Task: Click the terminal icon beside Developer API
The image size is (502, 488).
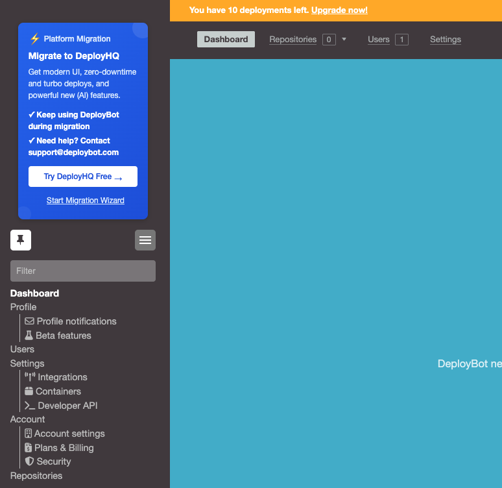Action: click(30, 406)
